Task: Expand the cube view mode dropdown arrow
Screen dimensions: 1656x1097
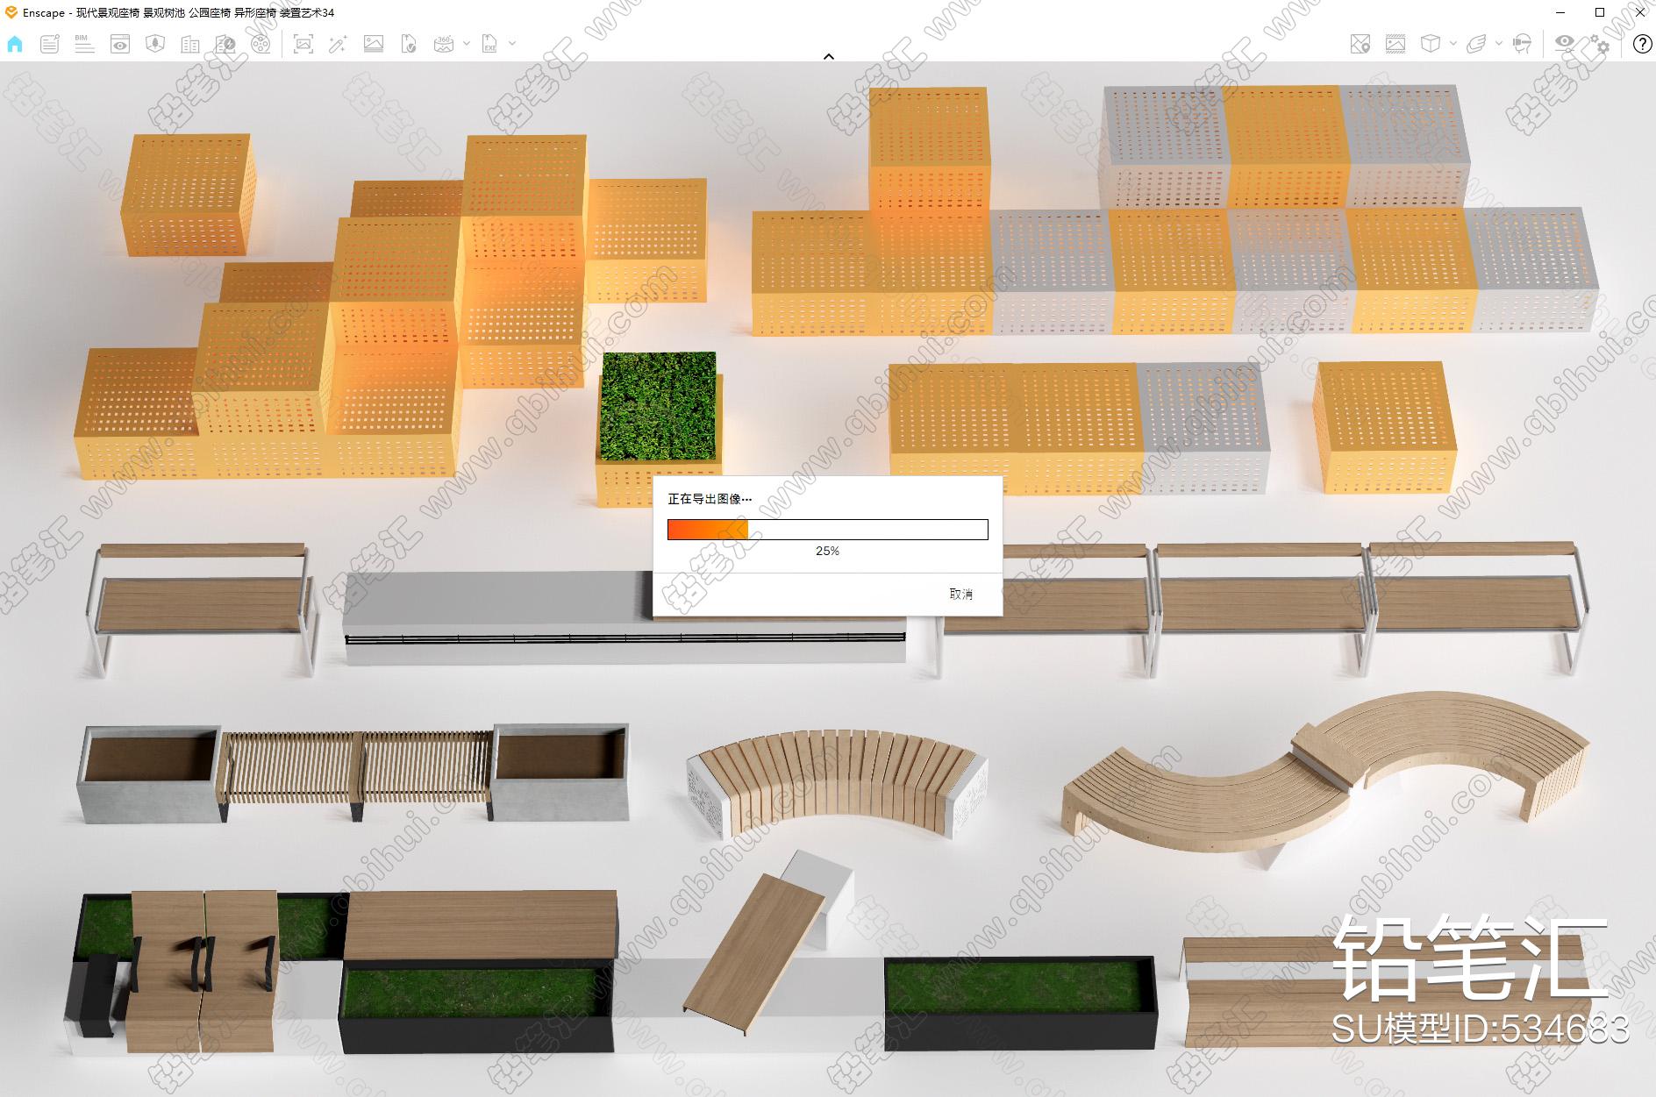Action: 1453,43
